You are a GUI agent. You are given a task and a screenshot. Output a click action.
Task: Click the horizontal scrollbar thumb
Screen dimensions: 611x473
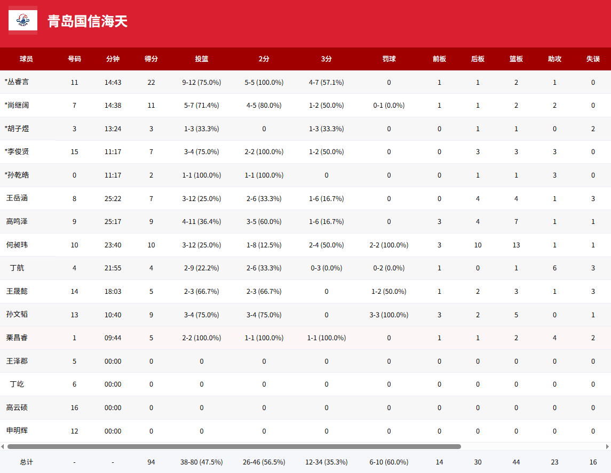click(234, 446)
